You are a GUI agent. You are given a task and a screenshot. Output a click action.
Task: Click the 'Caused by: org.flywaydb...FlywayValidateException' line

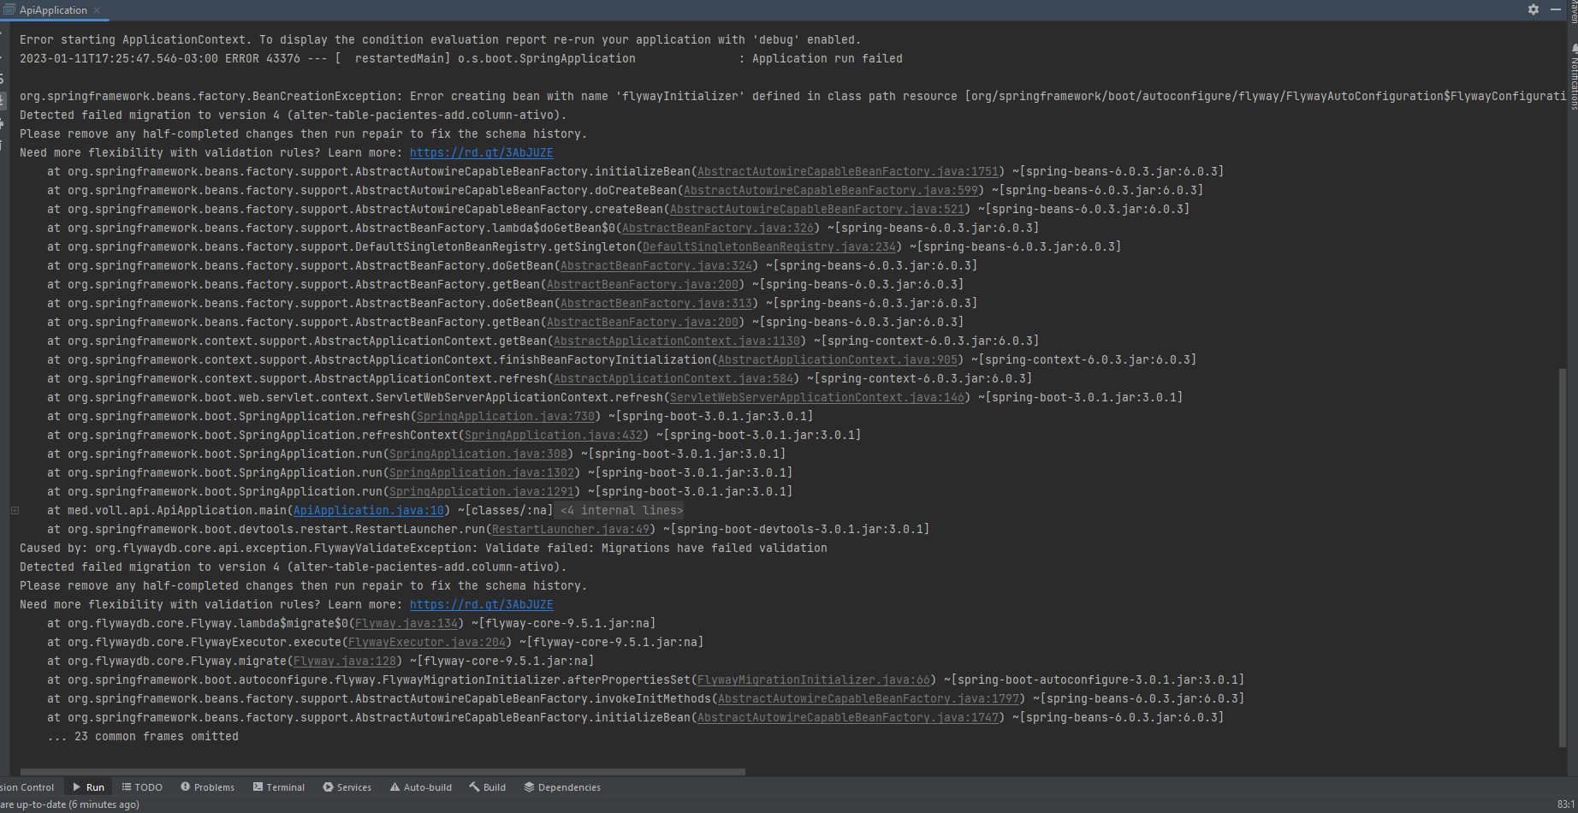click(x=424, y=548)
